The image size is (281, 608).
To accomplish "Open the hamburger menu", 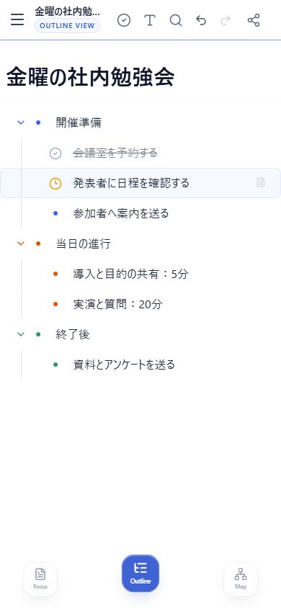I will point(17,19).
